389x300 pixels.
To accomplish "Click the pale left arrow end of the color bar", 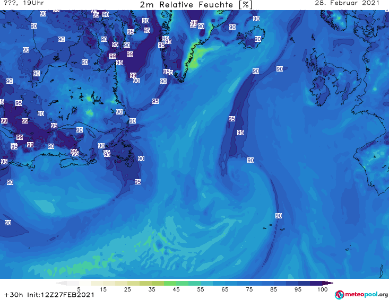I will 61,283.
